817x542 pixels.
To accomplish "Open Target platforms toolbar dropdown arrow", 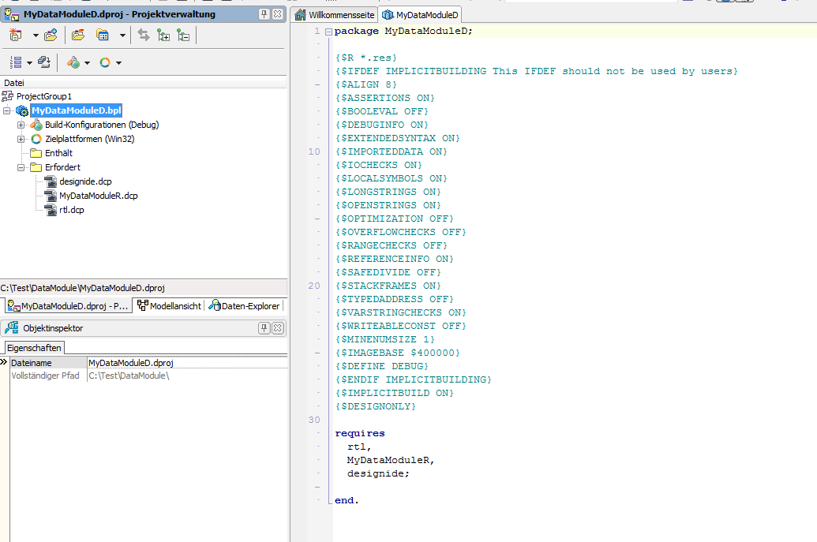I will coord(118,63).
